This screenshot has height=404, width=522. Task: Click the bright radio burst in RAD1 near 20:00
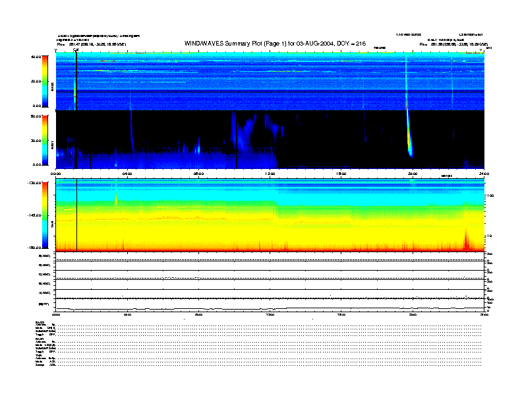coord(409,135)
